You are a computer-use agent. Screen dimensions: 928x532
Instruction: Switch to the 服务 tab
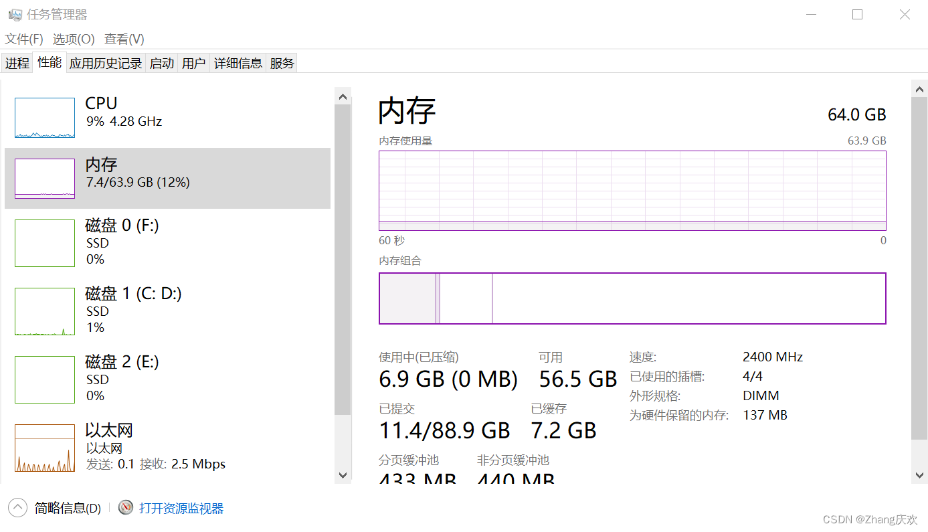pos(282,63)
